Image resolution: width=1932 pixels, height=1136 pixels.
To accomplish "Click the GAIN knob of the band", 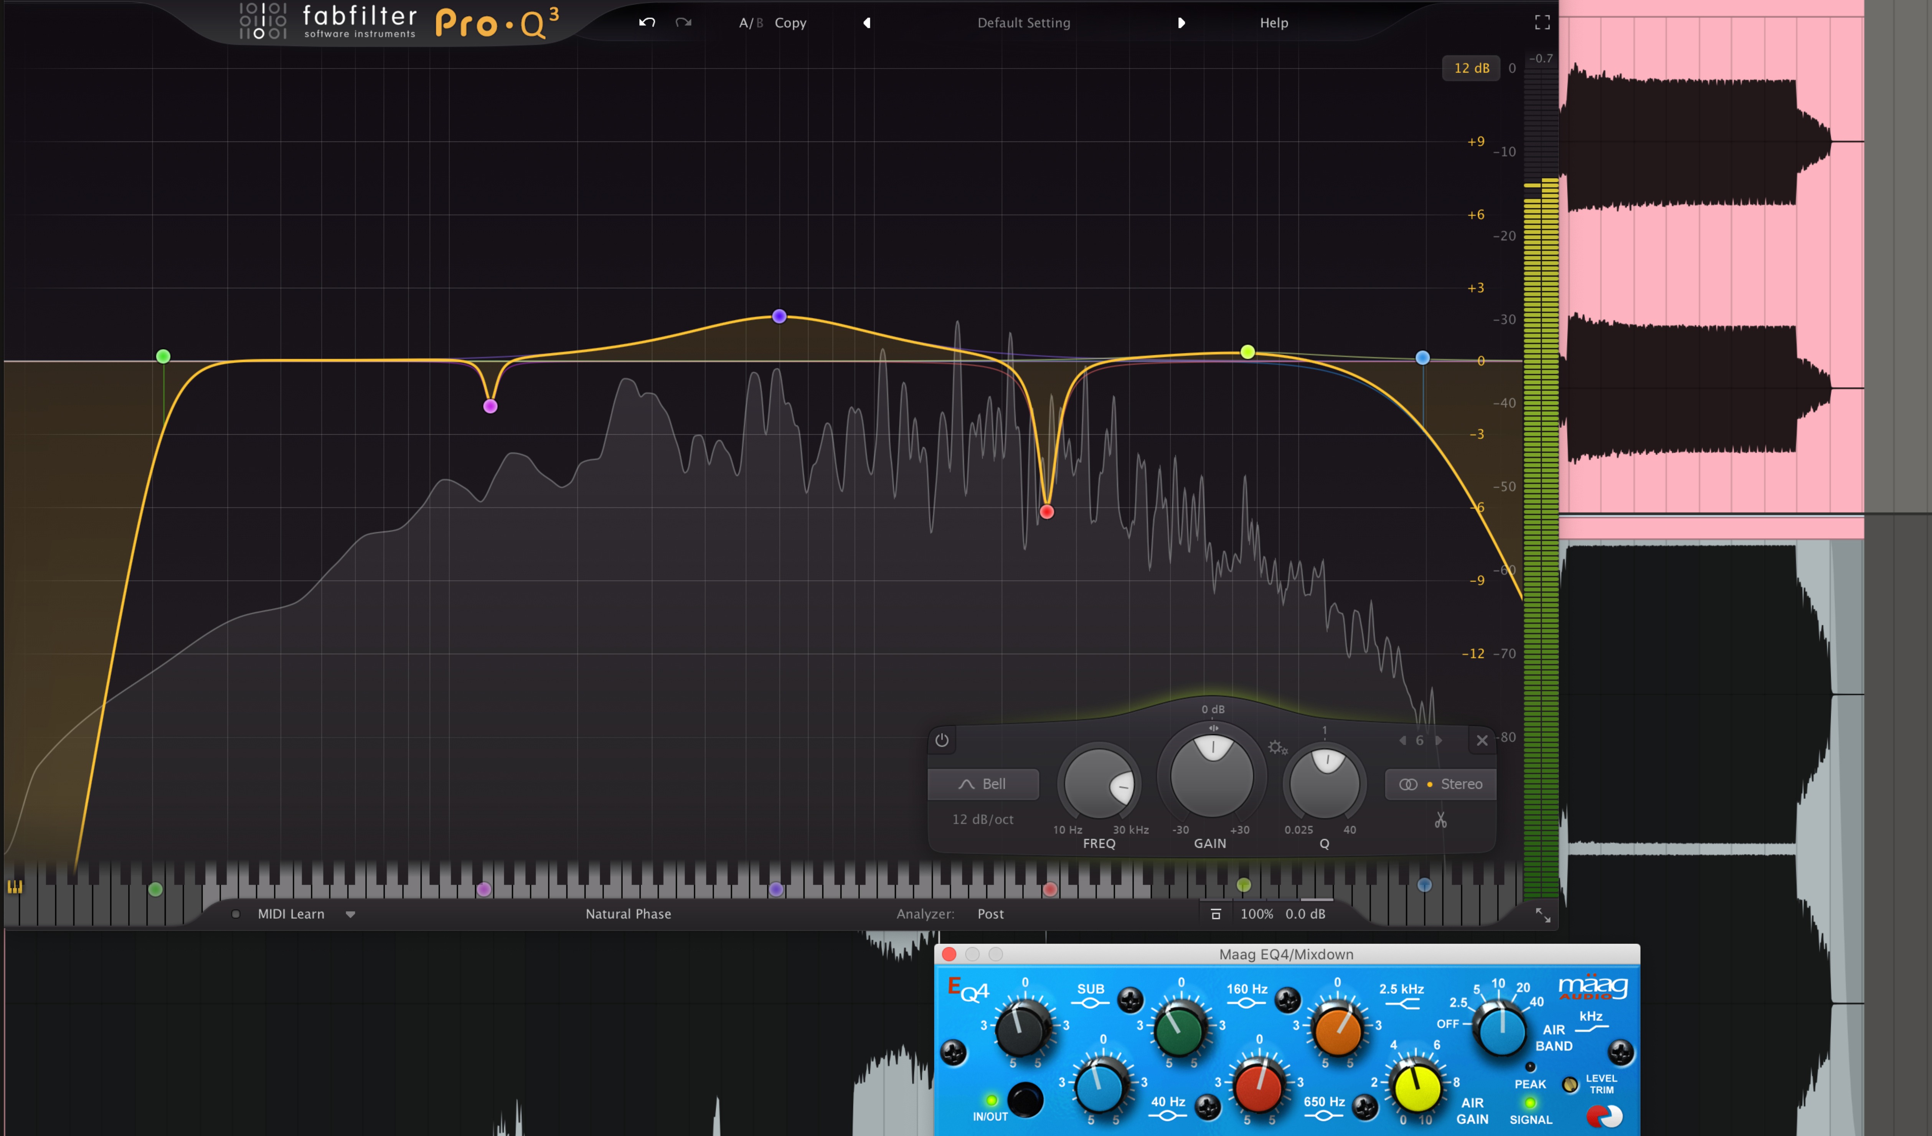I will 1211,776.
